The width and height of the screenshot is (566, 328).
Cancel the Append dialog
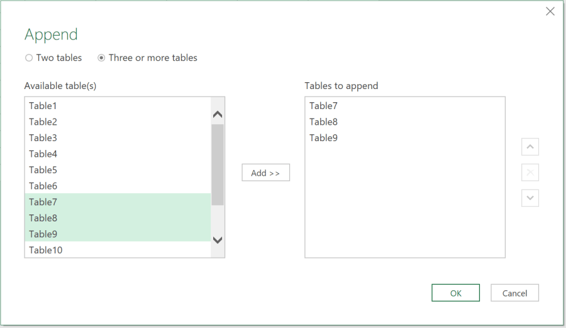tap(514, 293)
